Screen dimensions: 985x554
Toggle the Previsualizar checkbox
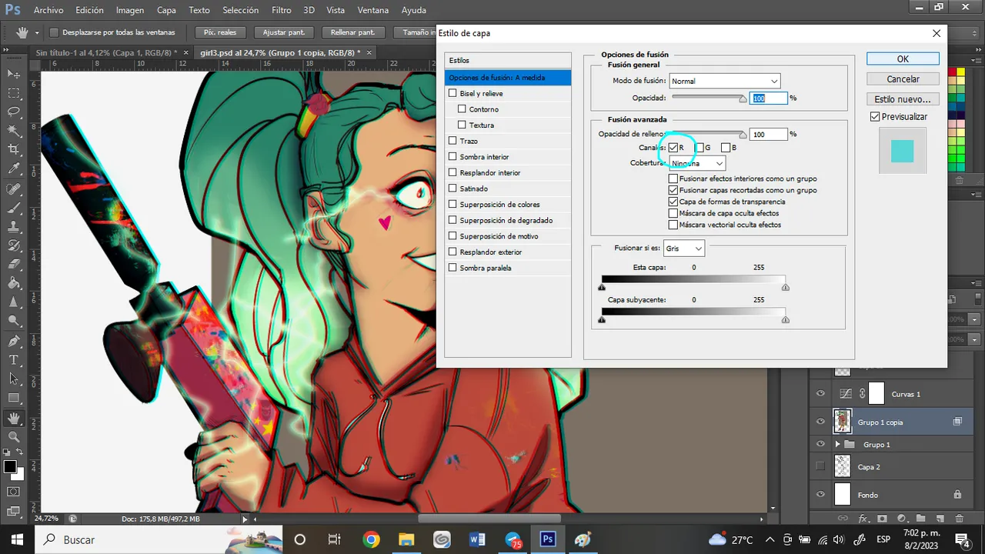[875, 117]
